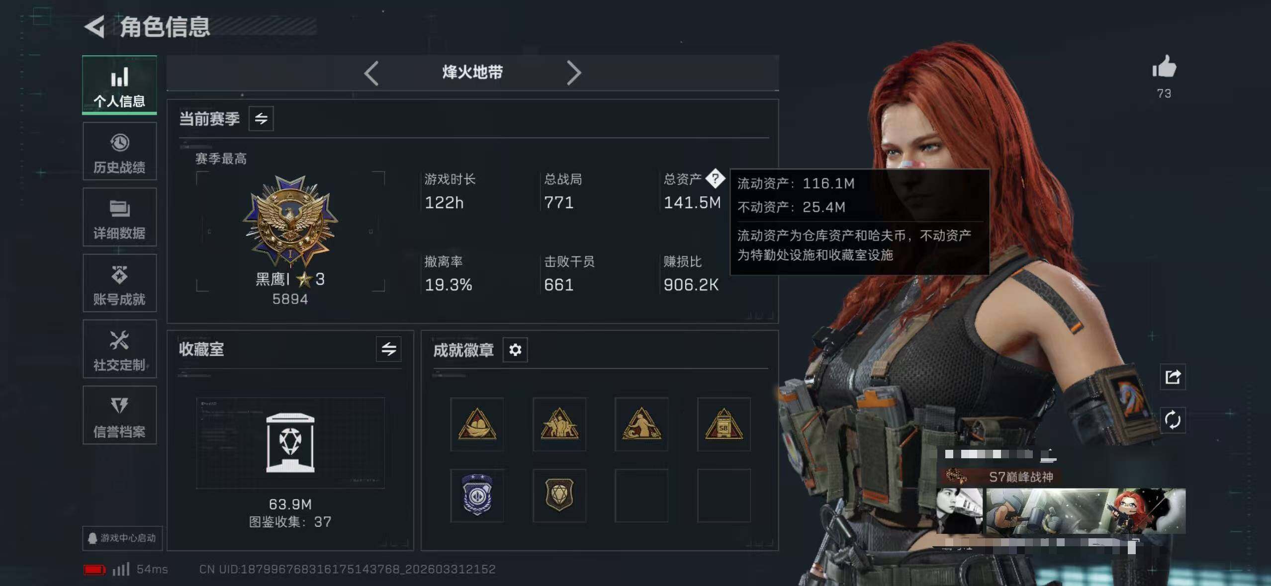Show total assets help question mark
The width and height of the screenshot is (1271, 586).
tap(715, 178)
